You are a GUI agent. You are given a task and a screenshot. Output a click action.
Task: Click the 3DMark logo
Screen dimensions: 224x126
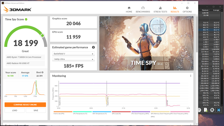point(17,9)
